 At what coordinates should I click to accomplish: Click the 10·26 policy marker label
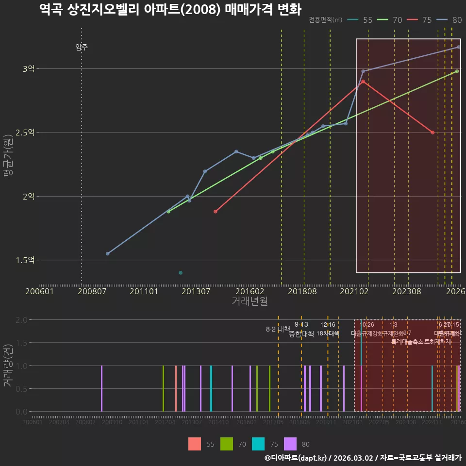[367, 325]
